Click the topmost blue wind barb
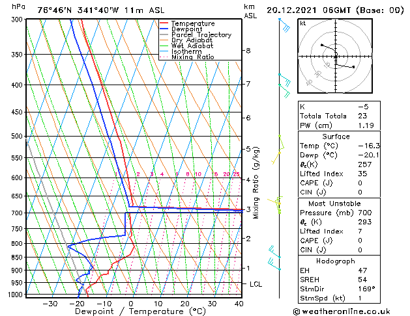 (284, 25)
